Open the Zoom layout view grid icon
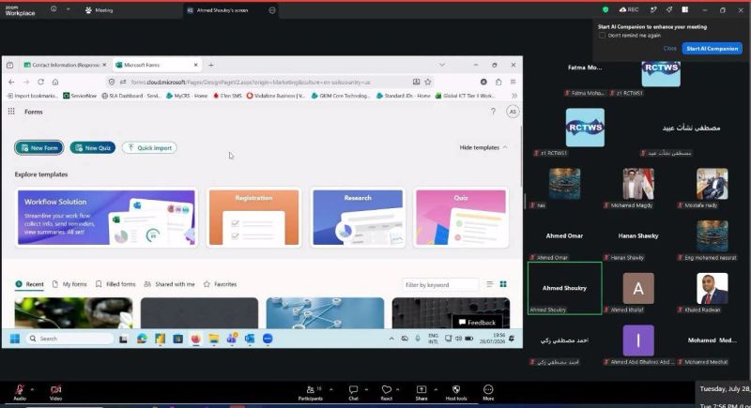The width and height of the screenshot is (751, 408). click(x=685, y=9)
